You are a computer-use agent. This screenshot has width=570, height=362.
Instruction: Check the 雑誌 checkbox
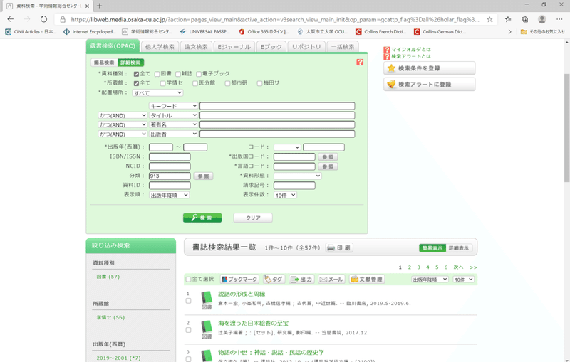coord(178,74)
